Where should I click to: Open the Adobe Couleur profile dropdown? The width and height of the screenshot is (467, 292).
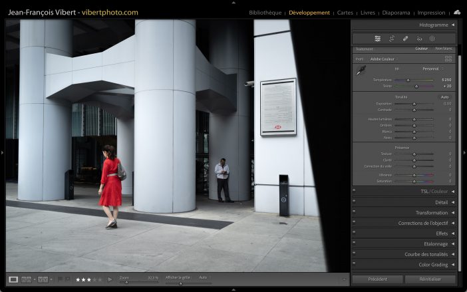click(x=384, y=59)
